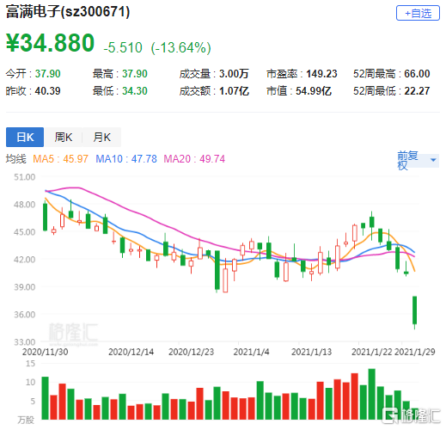The width and height of the screenshot is (446, 430).
Task: Click the 2020/12/23 date axis label
Action: tap(191, 352)
